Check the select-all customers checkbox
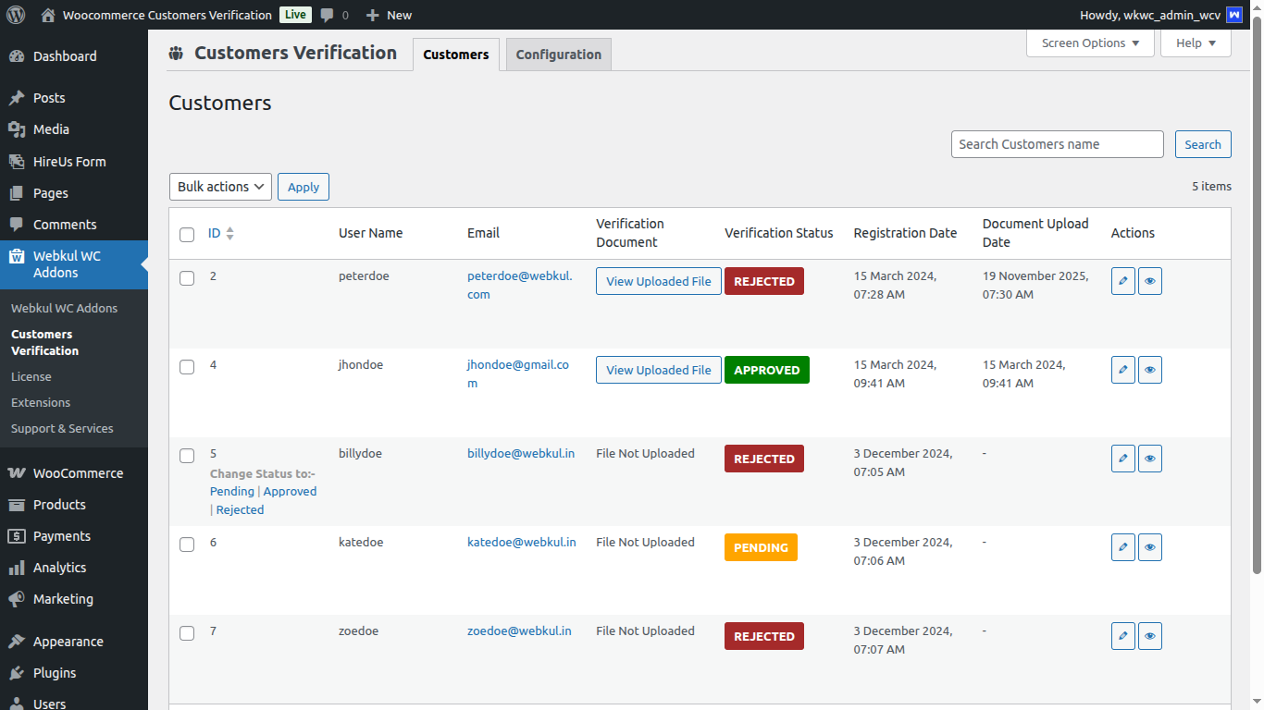 coord(187,234)
